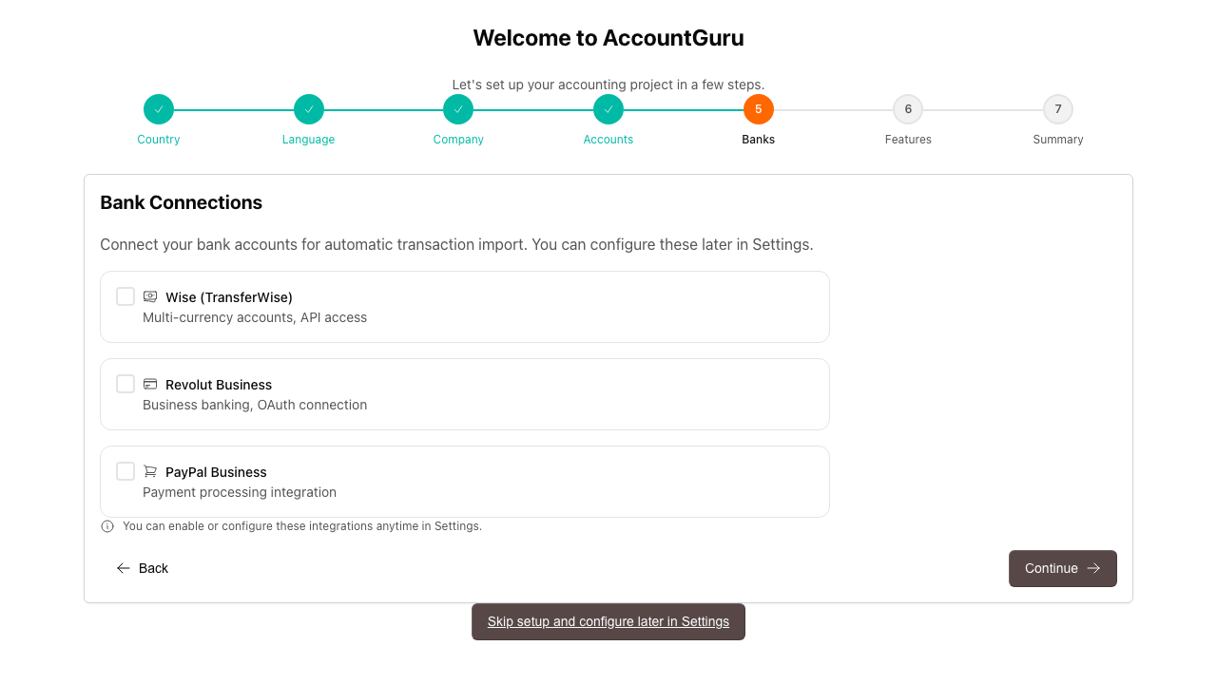Click the info icon below bank list
Image resolution: width=1217 pixels, height=684 pixels.
(107, 526)
